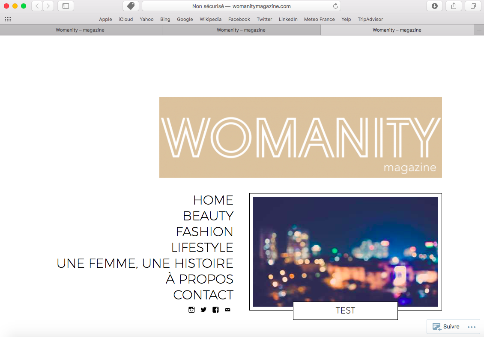Screen dimensions: 484x337
Task: Open the Facebook social icon
Action: tap(215, 310)
